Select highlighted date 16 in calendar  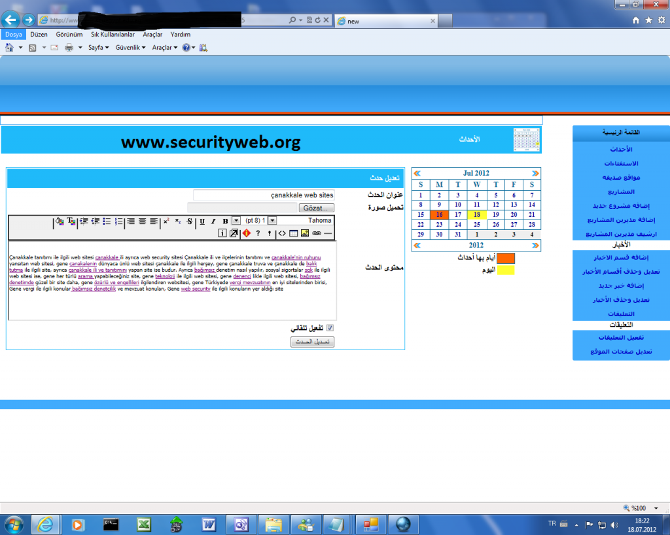point(439,215)
